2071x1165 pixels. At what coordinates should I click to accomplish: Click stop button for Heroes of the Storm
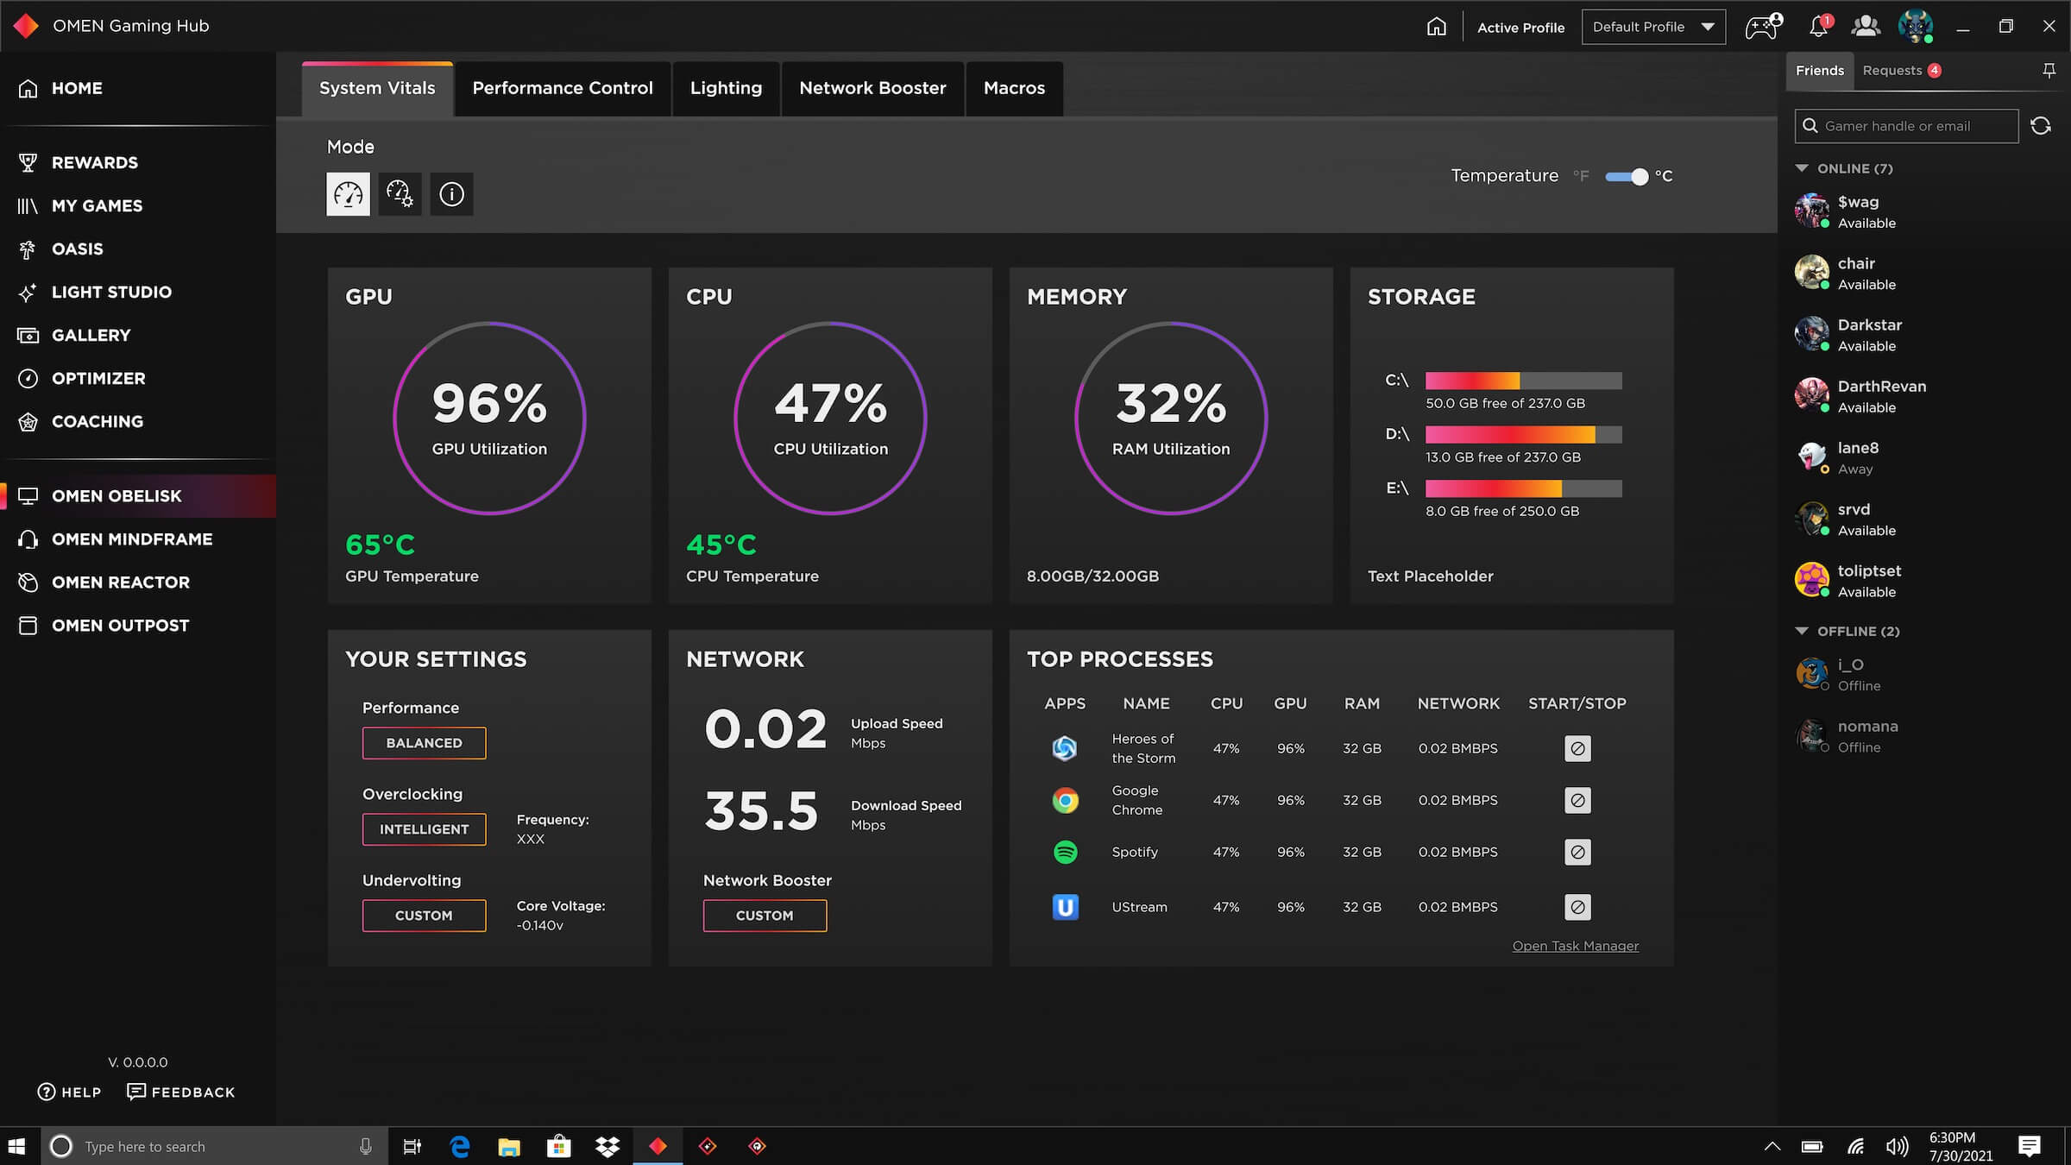click(x=1576, y=746)
